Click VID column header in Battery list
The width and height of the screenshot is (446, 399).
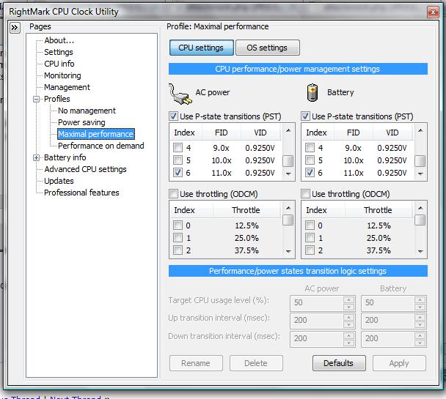click(x=392, y=133)
